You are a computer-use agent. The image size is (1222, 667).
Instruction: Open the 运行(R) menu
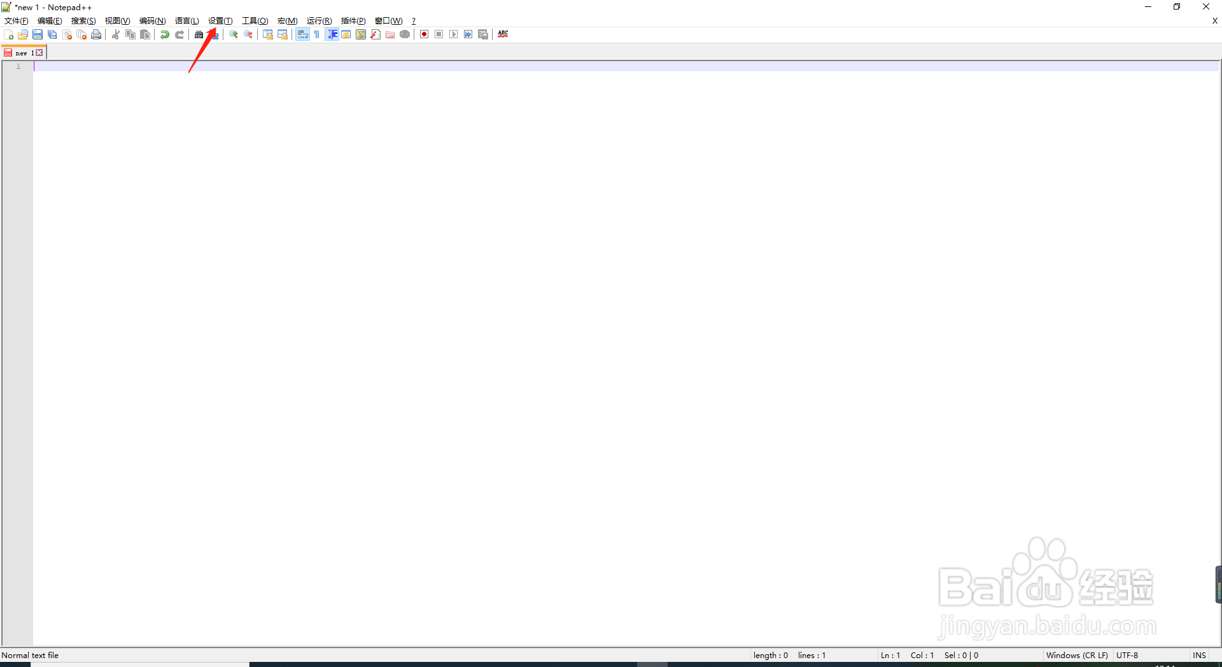[x=320, y=21]
